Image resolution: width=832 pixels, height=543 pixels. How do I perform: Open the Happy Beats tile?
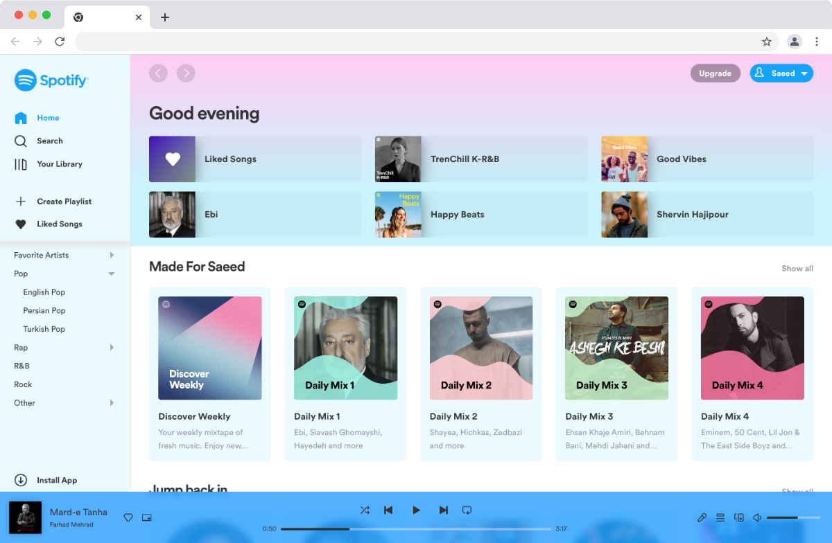click(481, 215)
